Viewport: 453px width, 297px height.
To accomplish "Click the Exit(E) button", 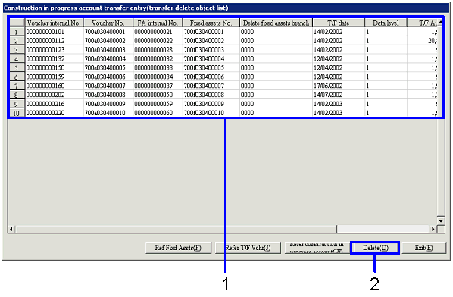I will [x=423, y=248].
